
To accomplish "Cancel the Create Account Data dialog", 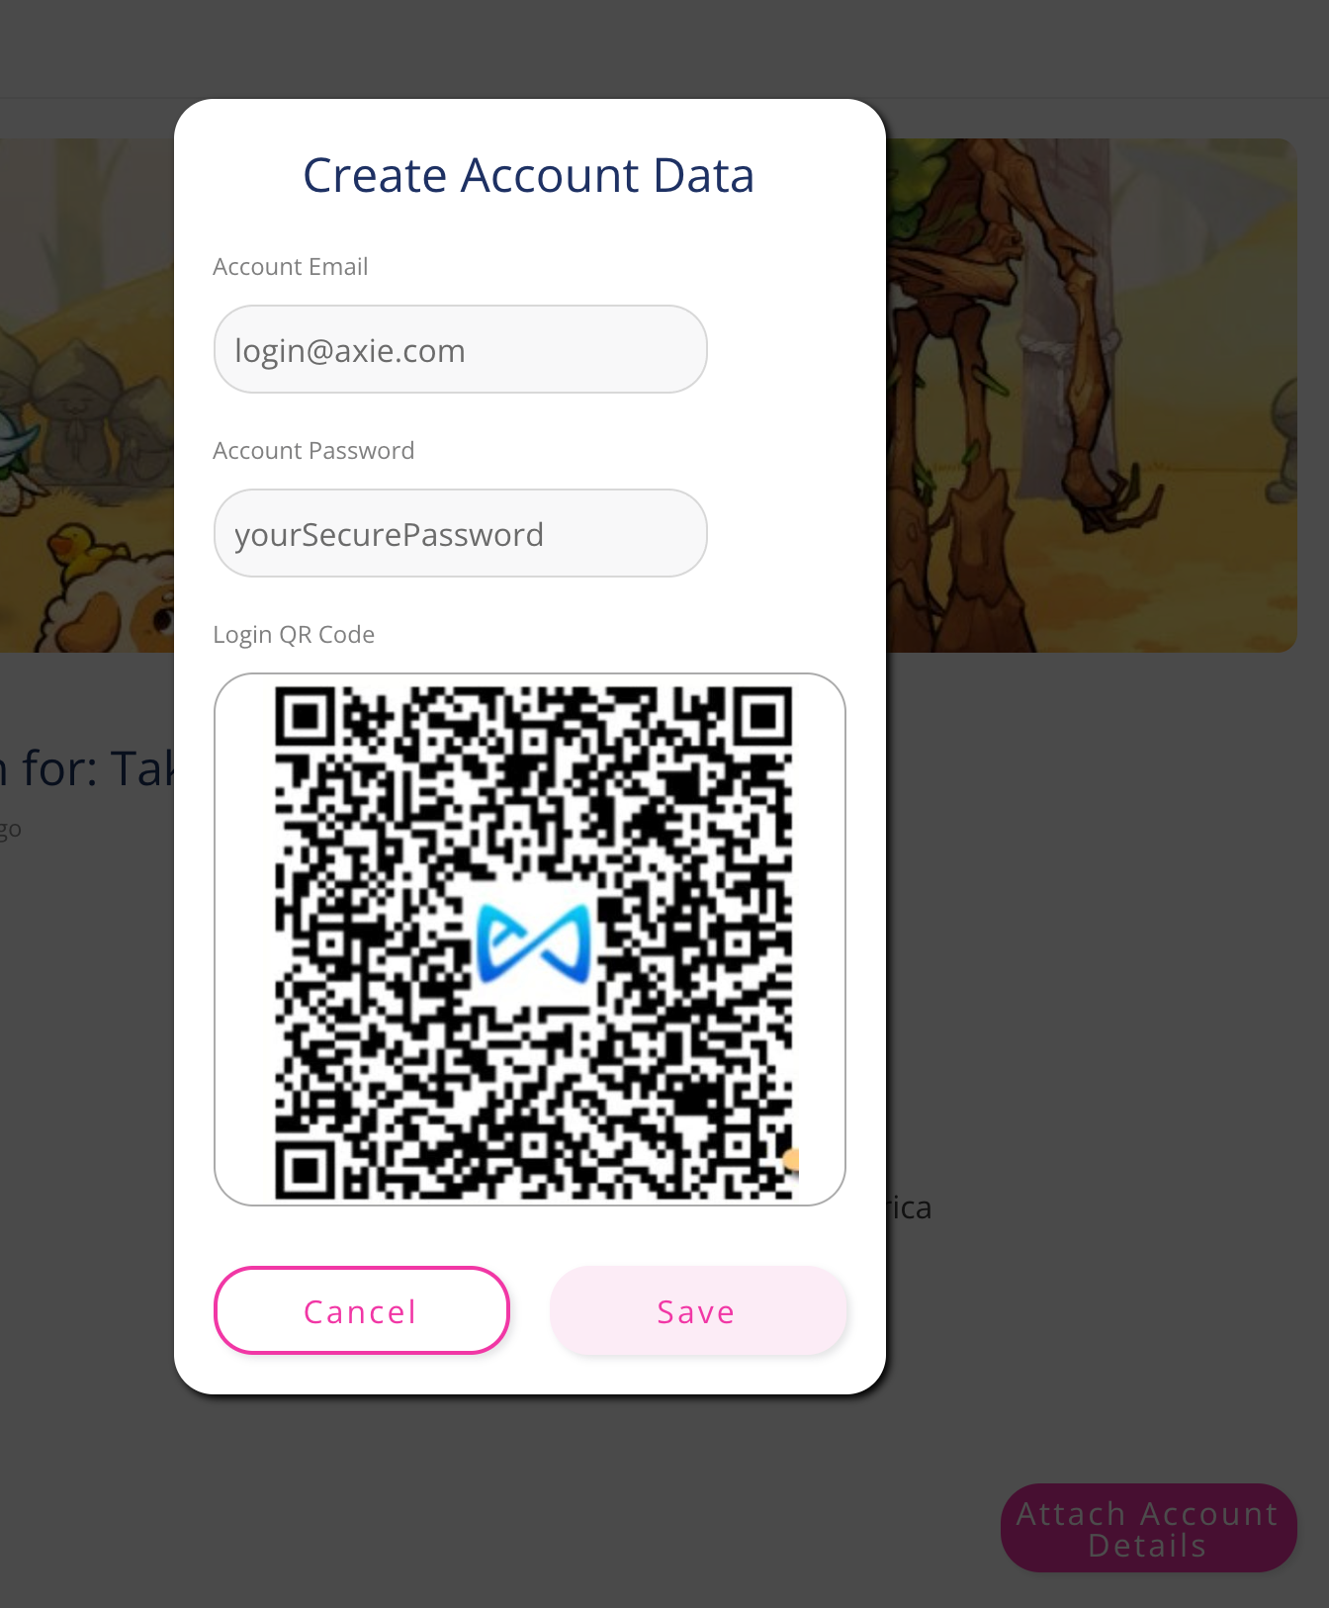I will click(x=362, y=1310).
